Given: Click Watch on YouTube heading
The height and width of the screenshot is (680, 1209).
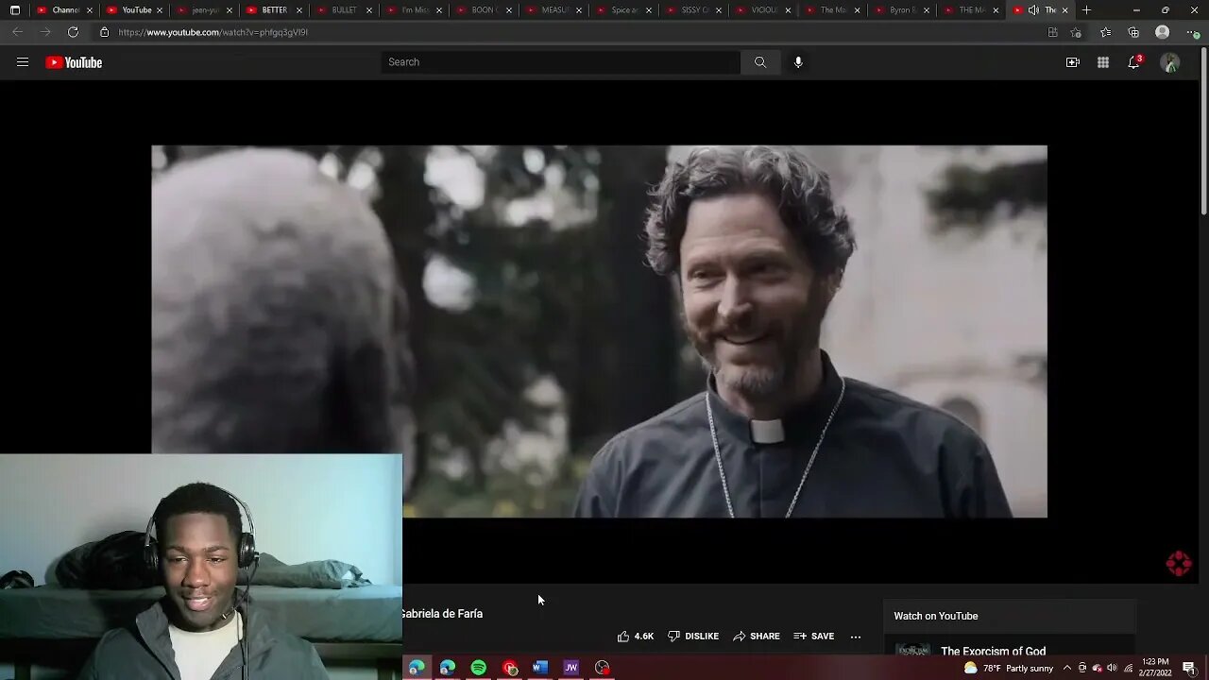Looking at the screenshot, I should 936,616.
